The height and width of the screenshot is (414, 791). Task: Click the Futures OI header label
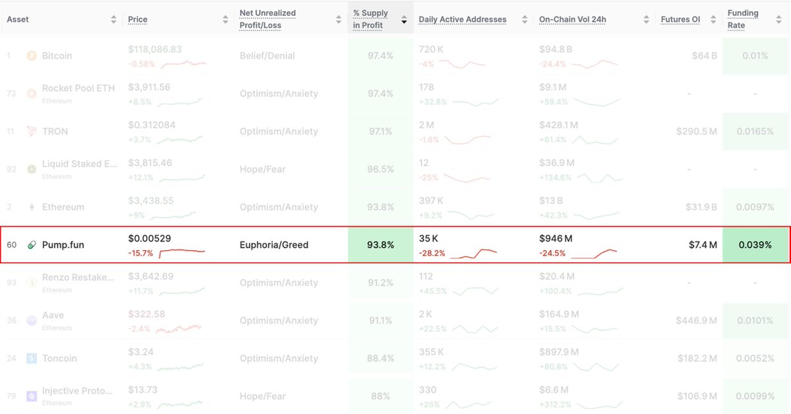680,20
